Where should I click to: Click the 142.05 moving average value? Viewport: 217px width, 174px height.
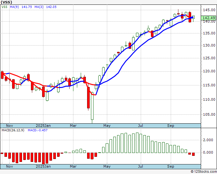[x=51, y=7]
